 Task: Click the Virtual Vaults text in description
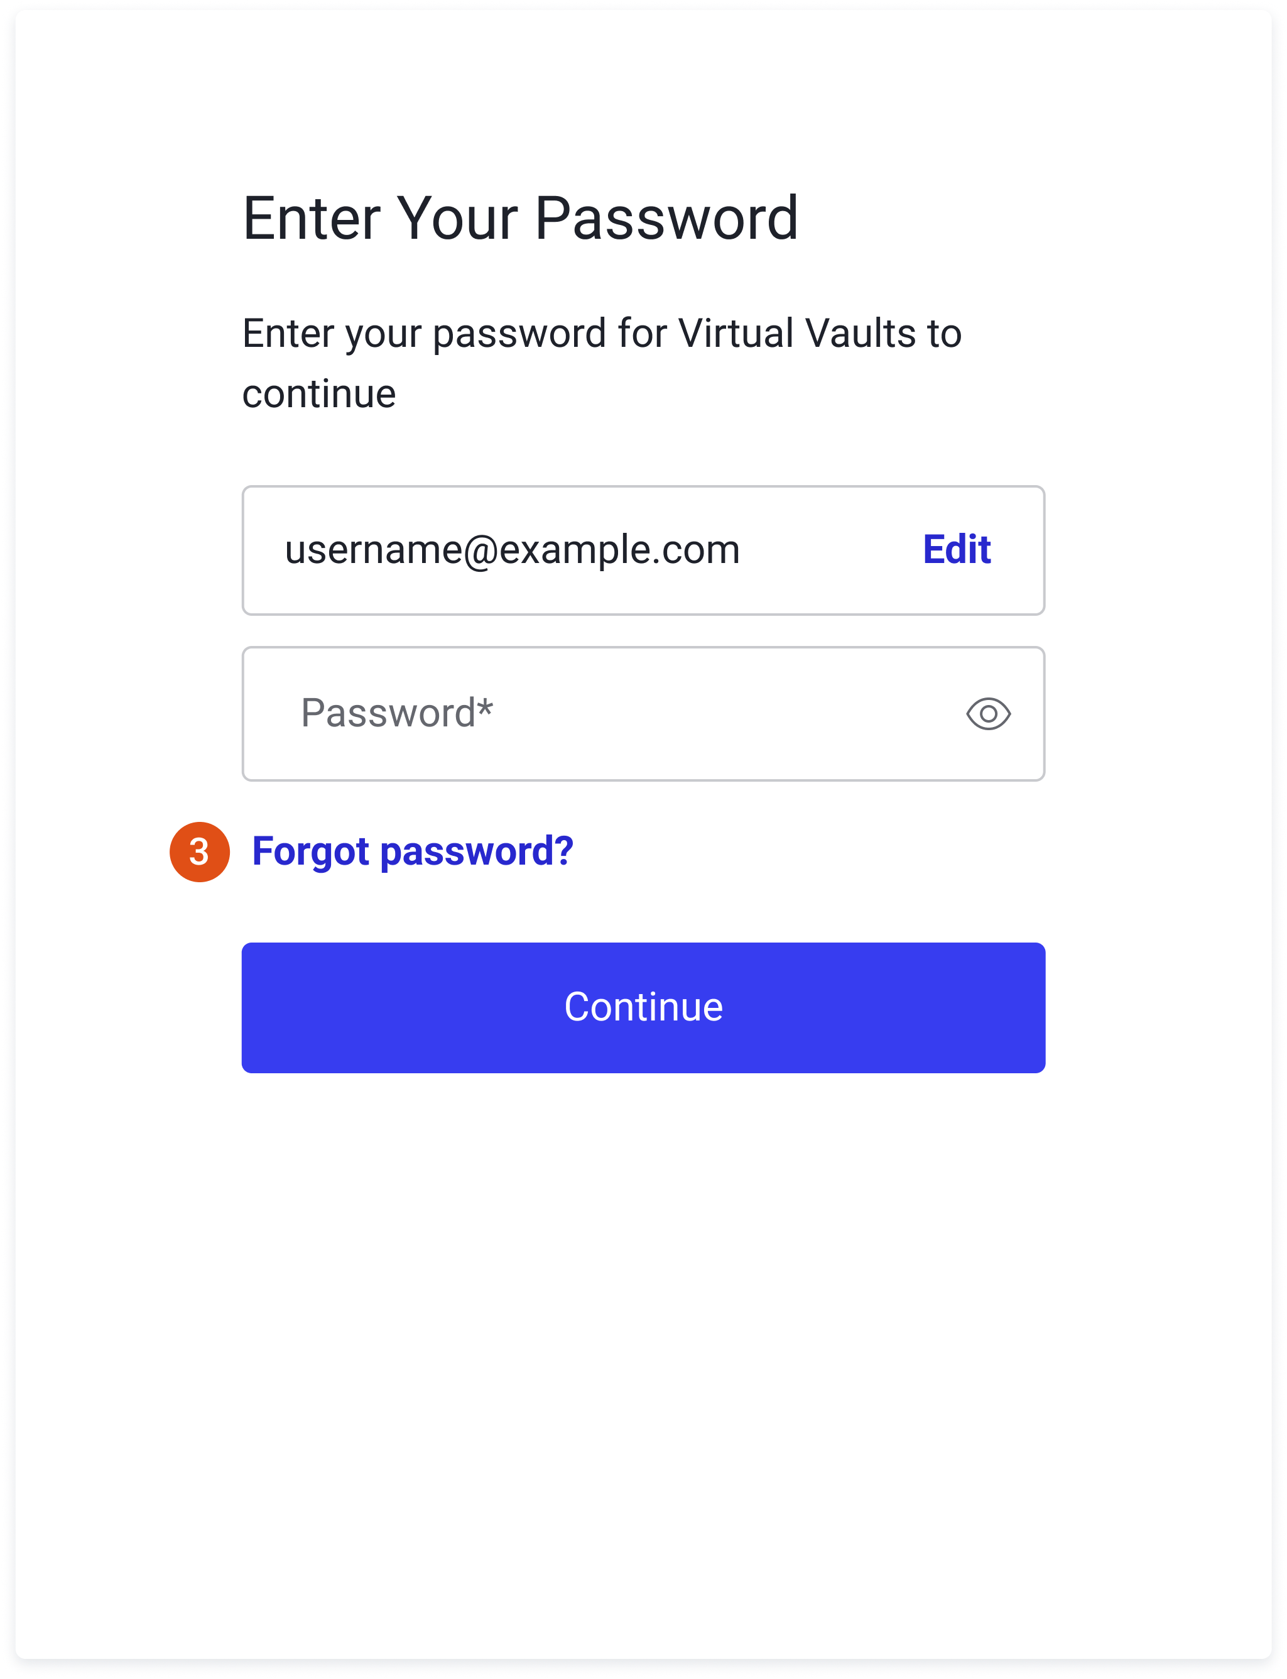click(x=796, y=333)
